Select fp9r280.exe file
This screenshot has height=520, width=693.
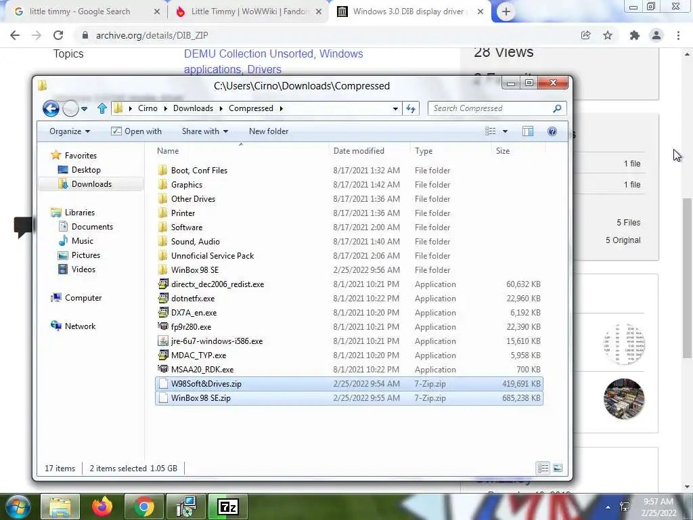(x=349, y=327)
